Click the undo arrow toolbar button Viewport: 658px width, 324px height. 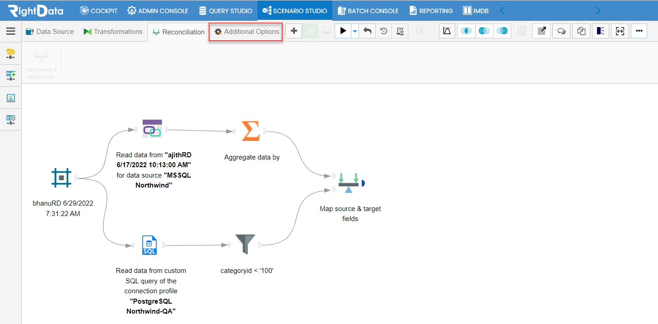[367, 31]
